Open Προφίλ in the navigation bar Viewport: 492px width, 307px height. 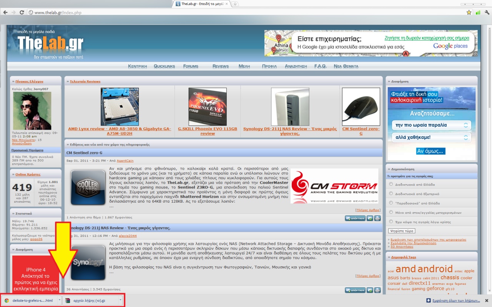(x=269, y=66)
